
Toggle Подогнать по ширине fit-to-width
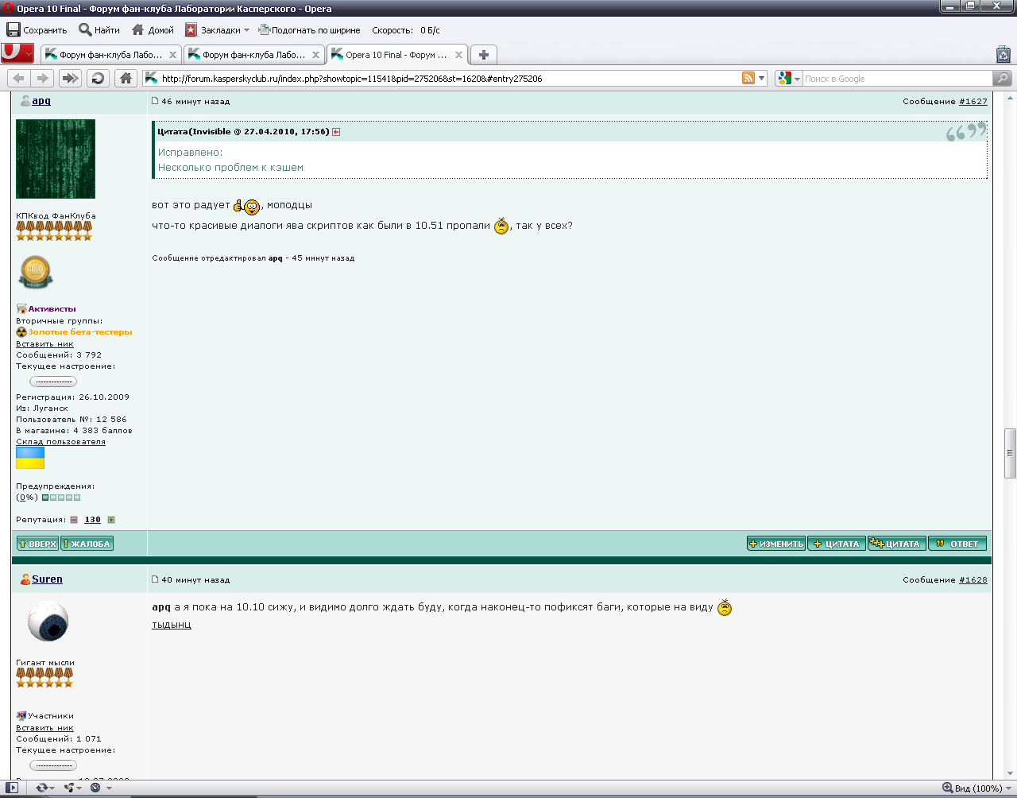tap(309, 30)
